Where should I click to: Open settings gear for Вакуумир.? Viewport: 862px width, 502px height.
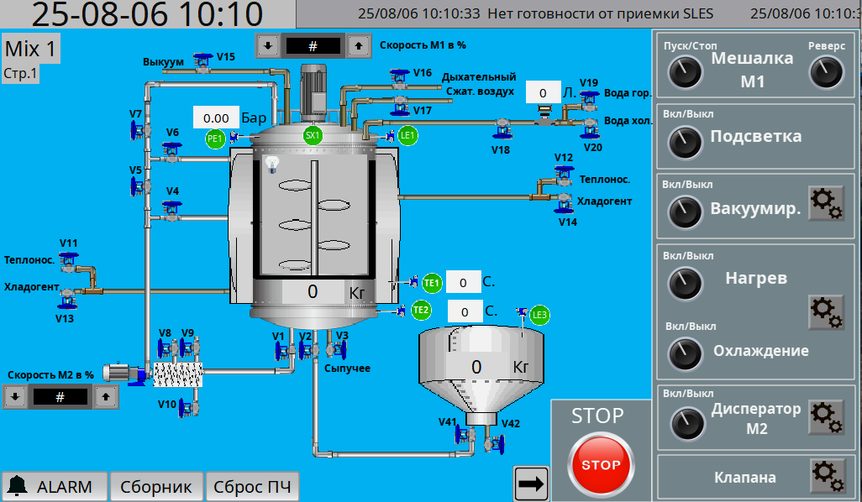point(826,204)
